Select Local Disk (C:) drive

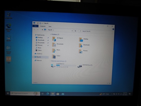tap(63, 65)
